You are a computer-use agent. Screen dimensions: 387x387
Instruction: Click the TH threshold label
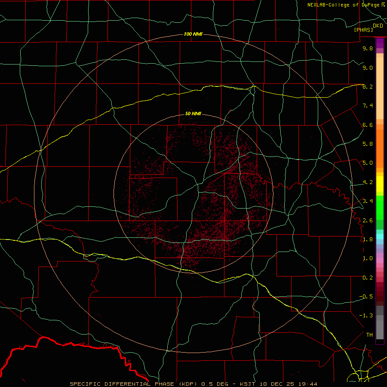click(369, 335)
